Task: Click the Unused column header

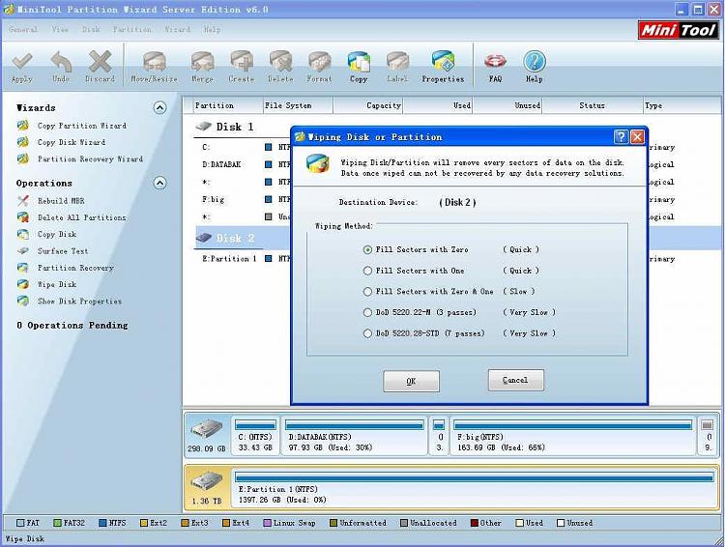Action: click(x=507, y=105)
